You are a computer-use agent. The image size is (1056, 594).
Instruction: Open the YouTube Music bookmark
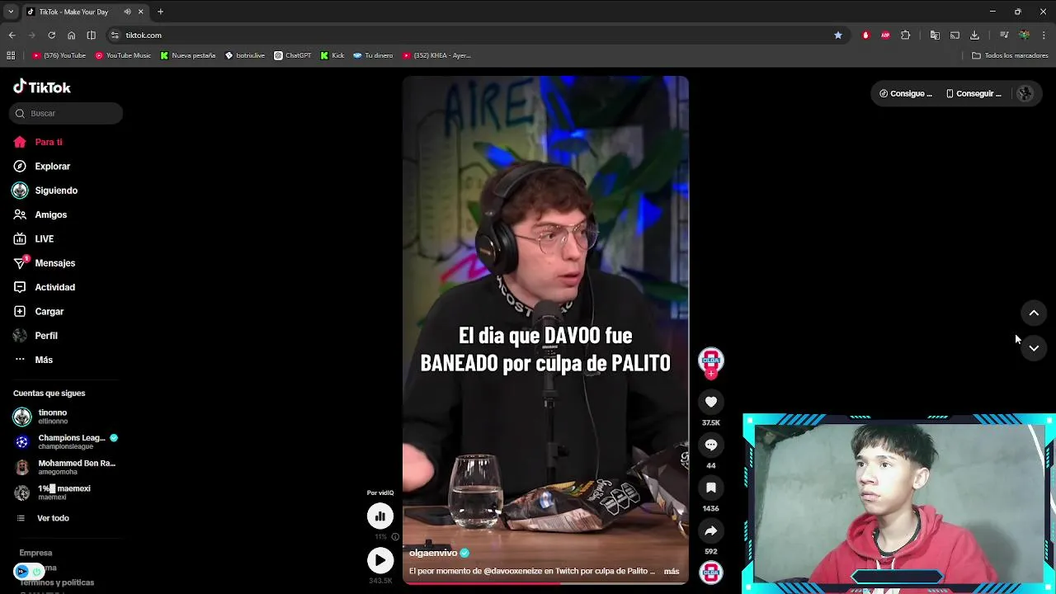(123, 55)
